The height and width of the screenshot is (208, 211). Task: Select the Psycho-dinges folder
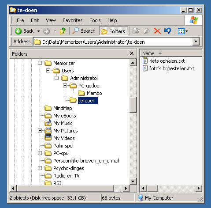69,168
